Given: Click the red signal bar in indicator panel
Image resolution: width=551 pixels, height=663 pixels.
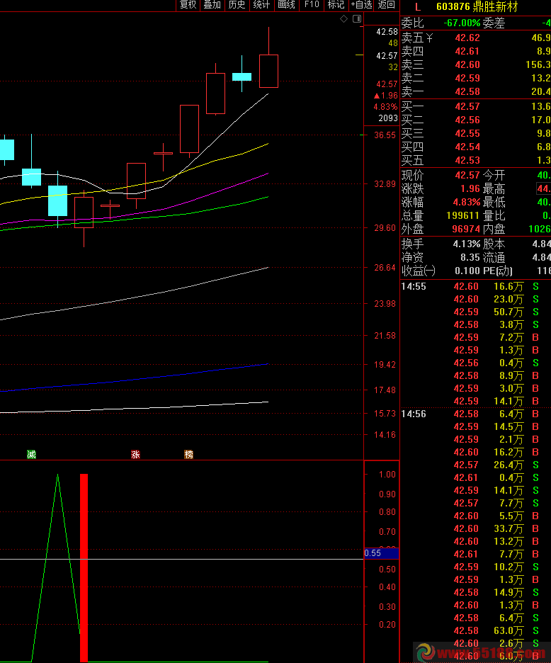Looking at the screenshot, I should (x=84, y=567).
